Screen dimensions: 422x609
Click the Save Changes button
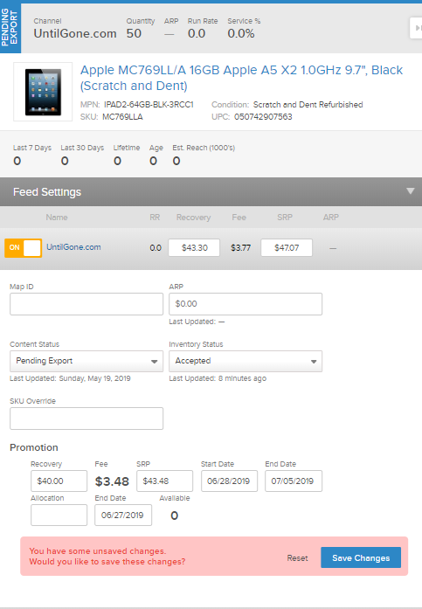point(361,557)
